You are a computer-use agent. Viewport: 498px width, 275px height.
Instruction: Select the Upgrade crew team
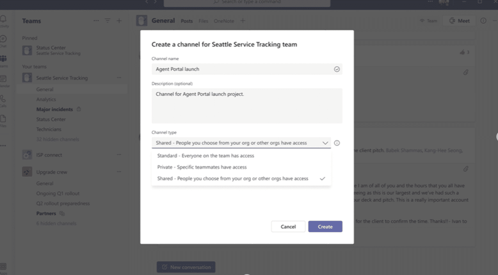click(52, 172)
